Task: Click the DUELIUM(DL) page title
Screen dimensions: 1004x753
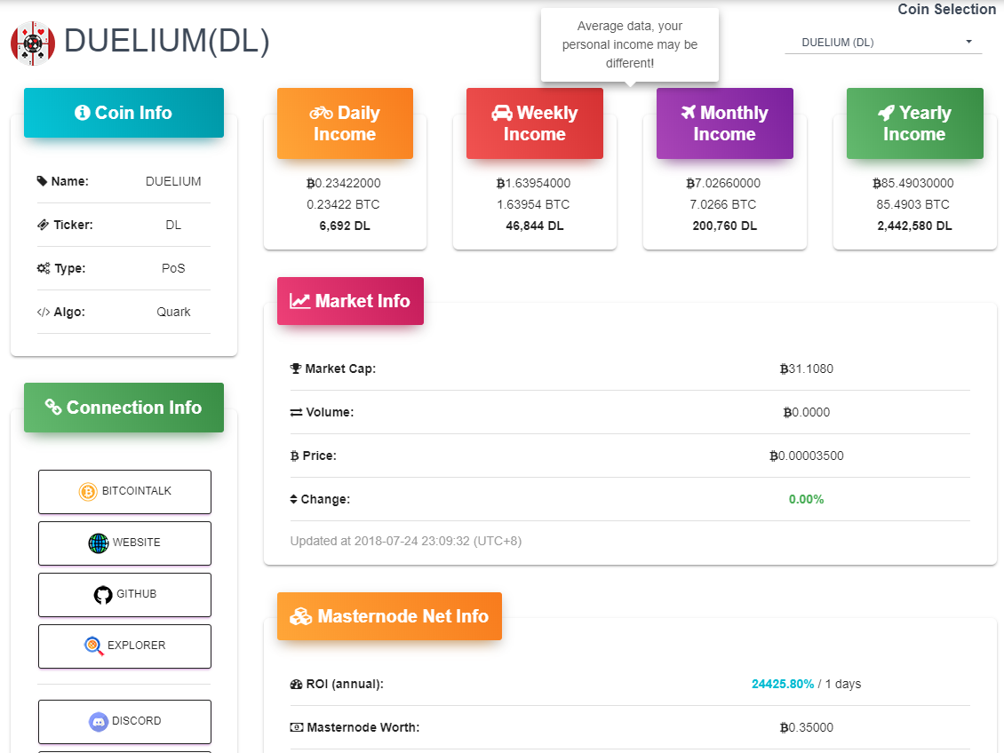Action: 166,41
